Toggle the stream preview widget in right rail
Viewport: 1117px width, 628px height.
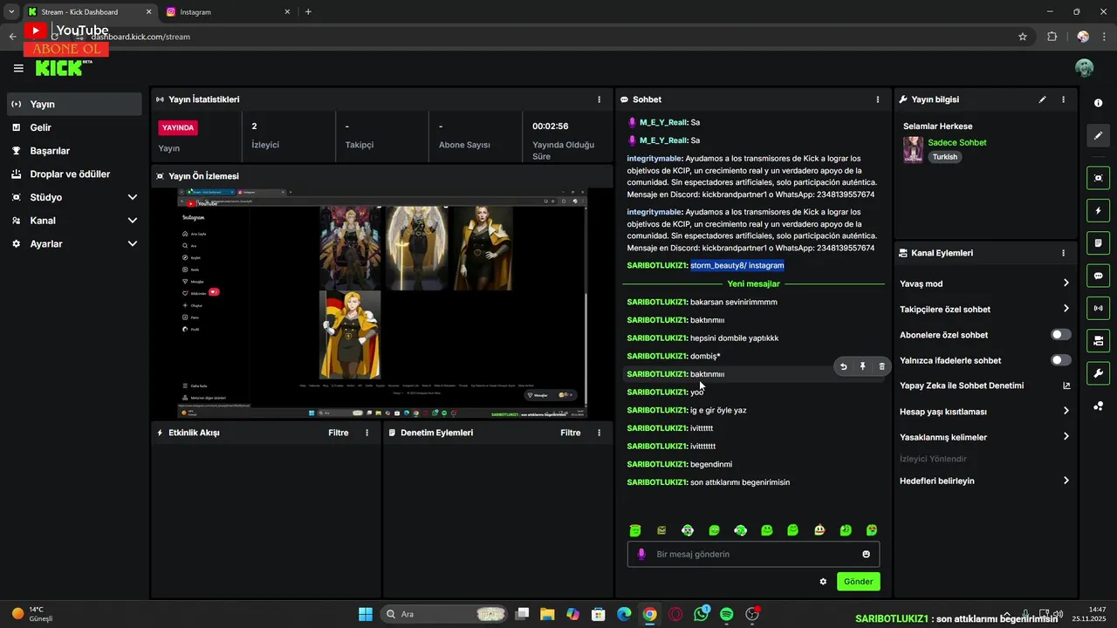(x=1098, y=178)
